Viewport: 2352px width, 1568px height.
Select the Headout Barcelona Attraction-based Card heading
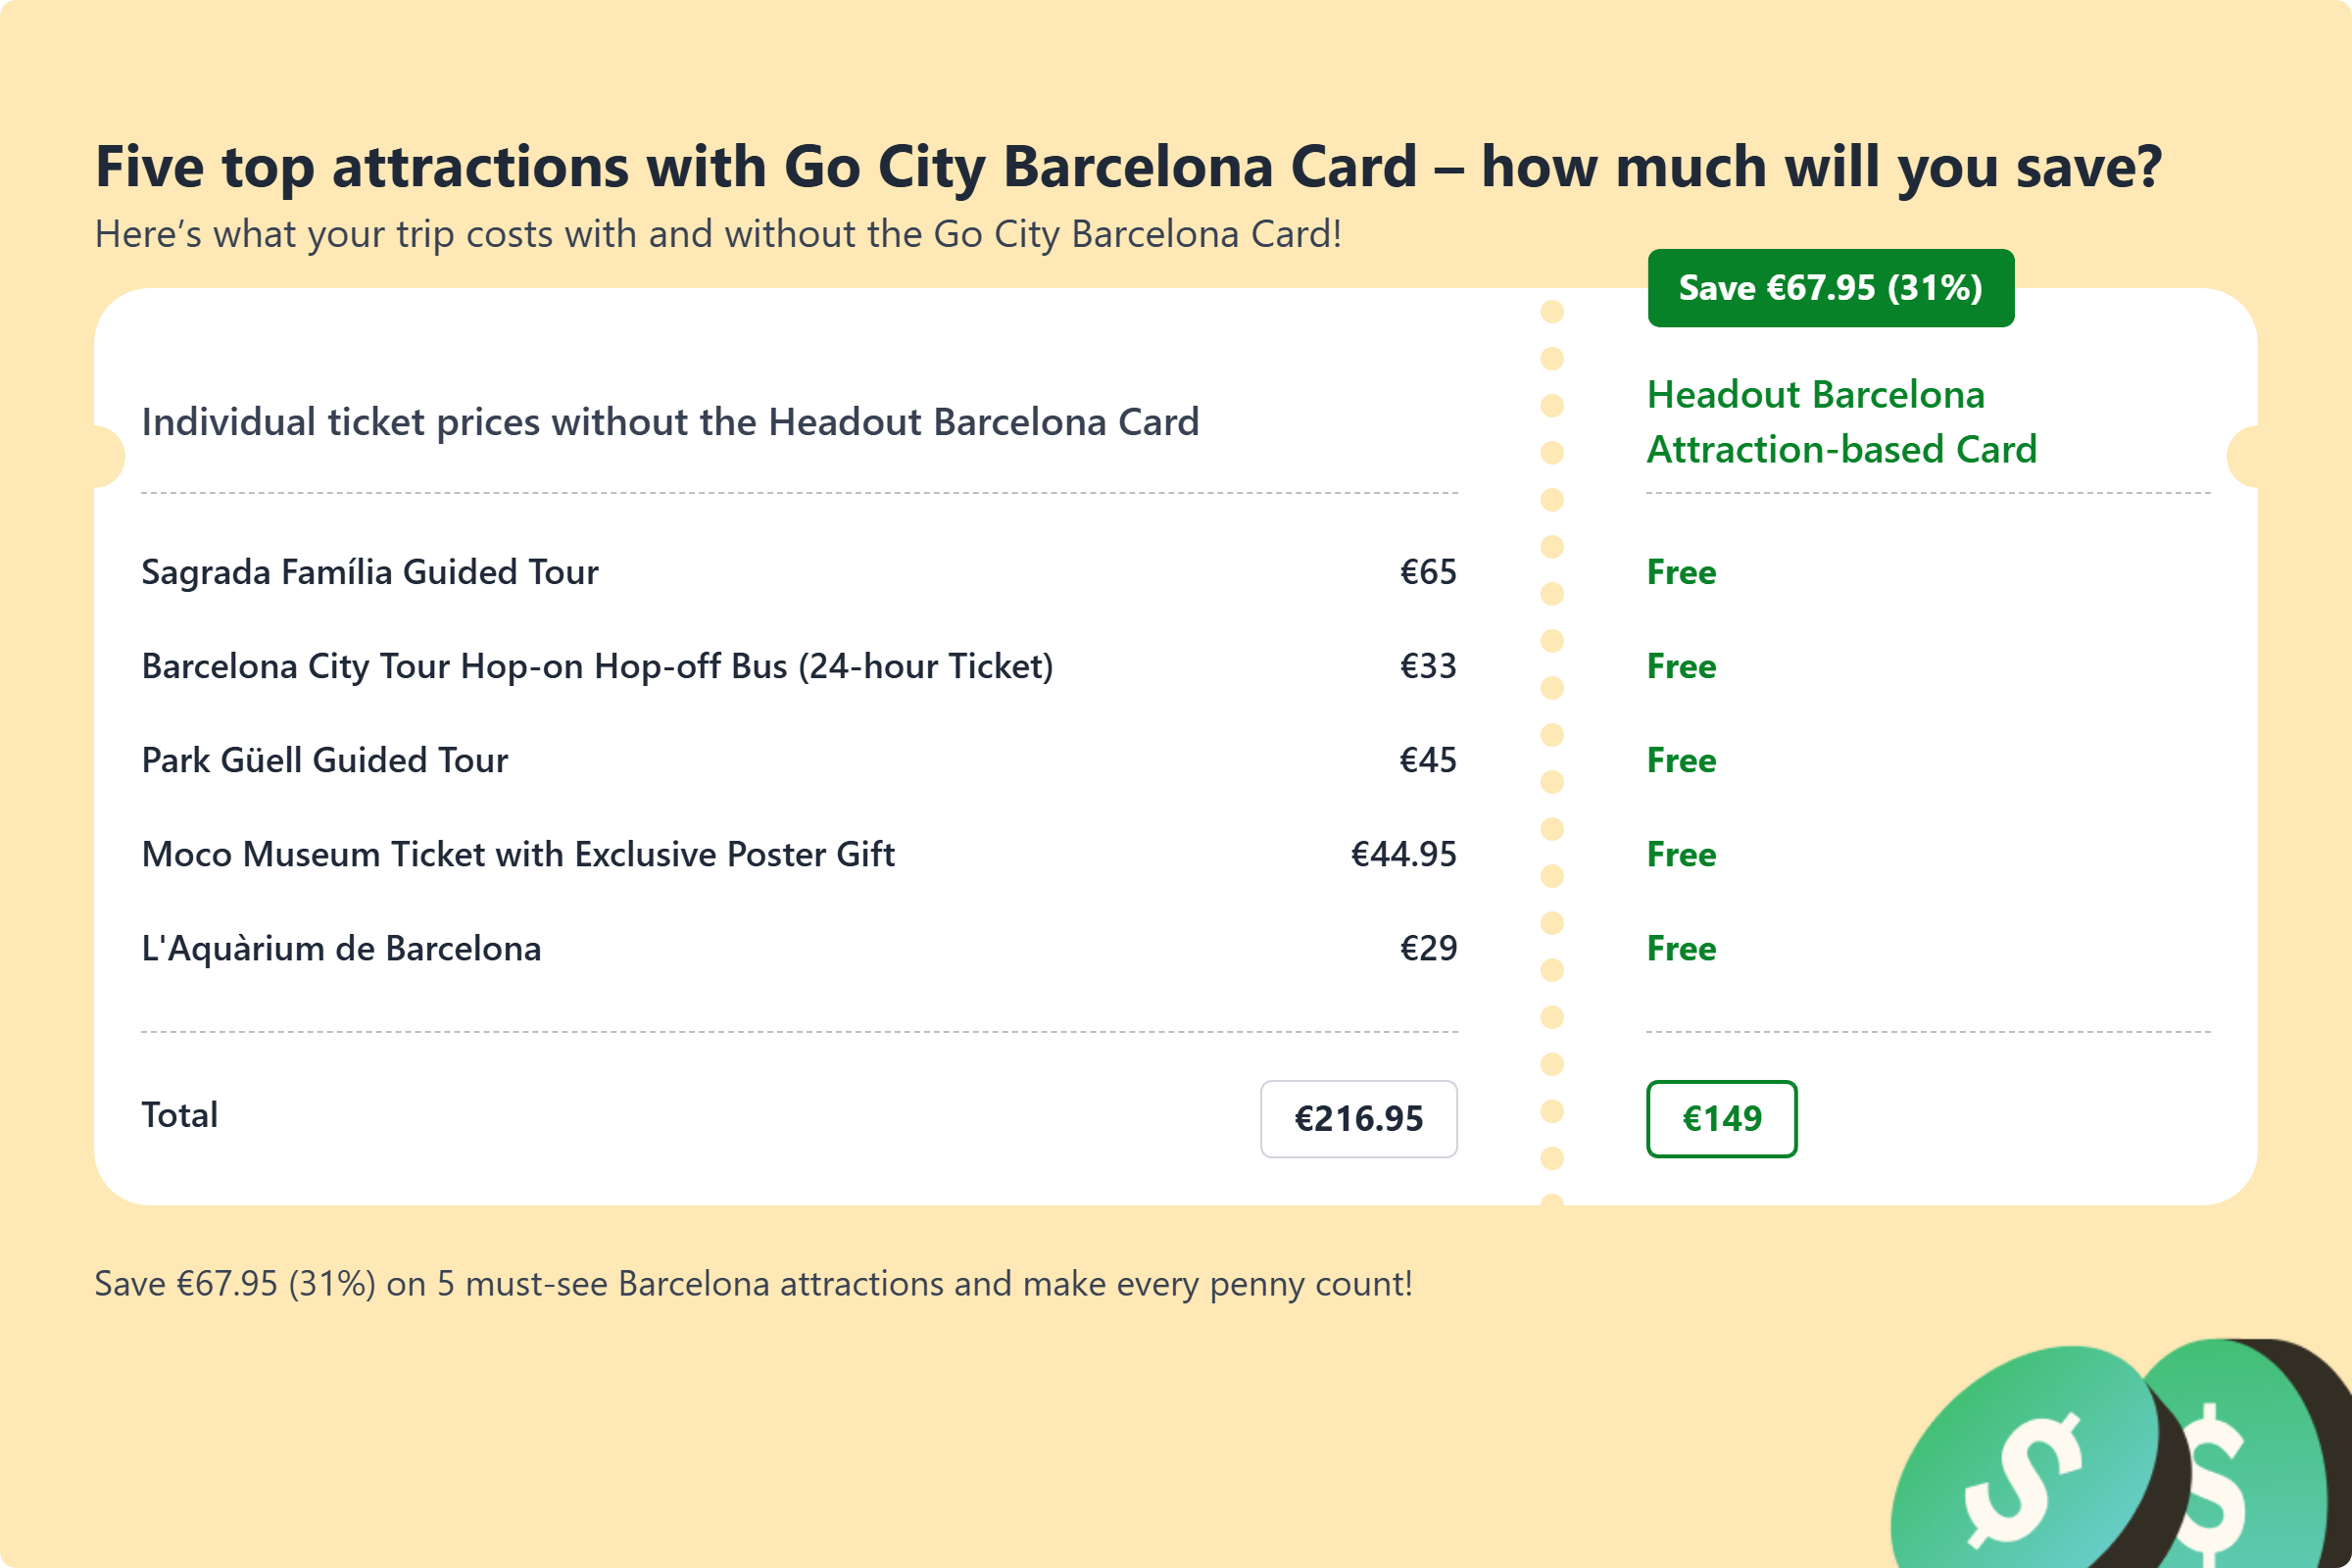click(x=1840, y=422)
